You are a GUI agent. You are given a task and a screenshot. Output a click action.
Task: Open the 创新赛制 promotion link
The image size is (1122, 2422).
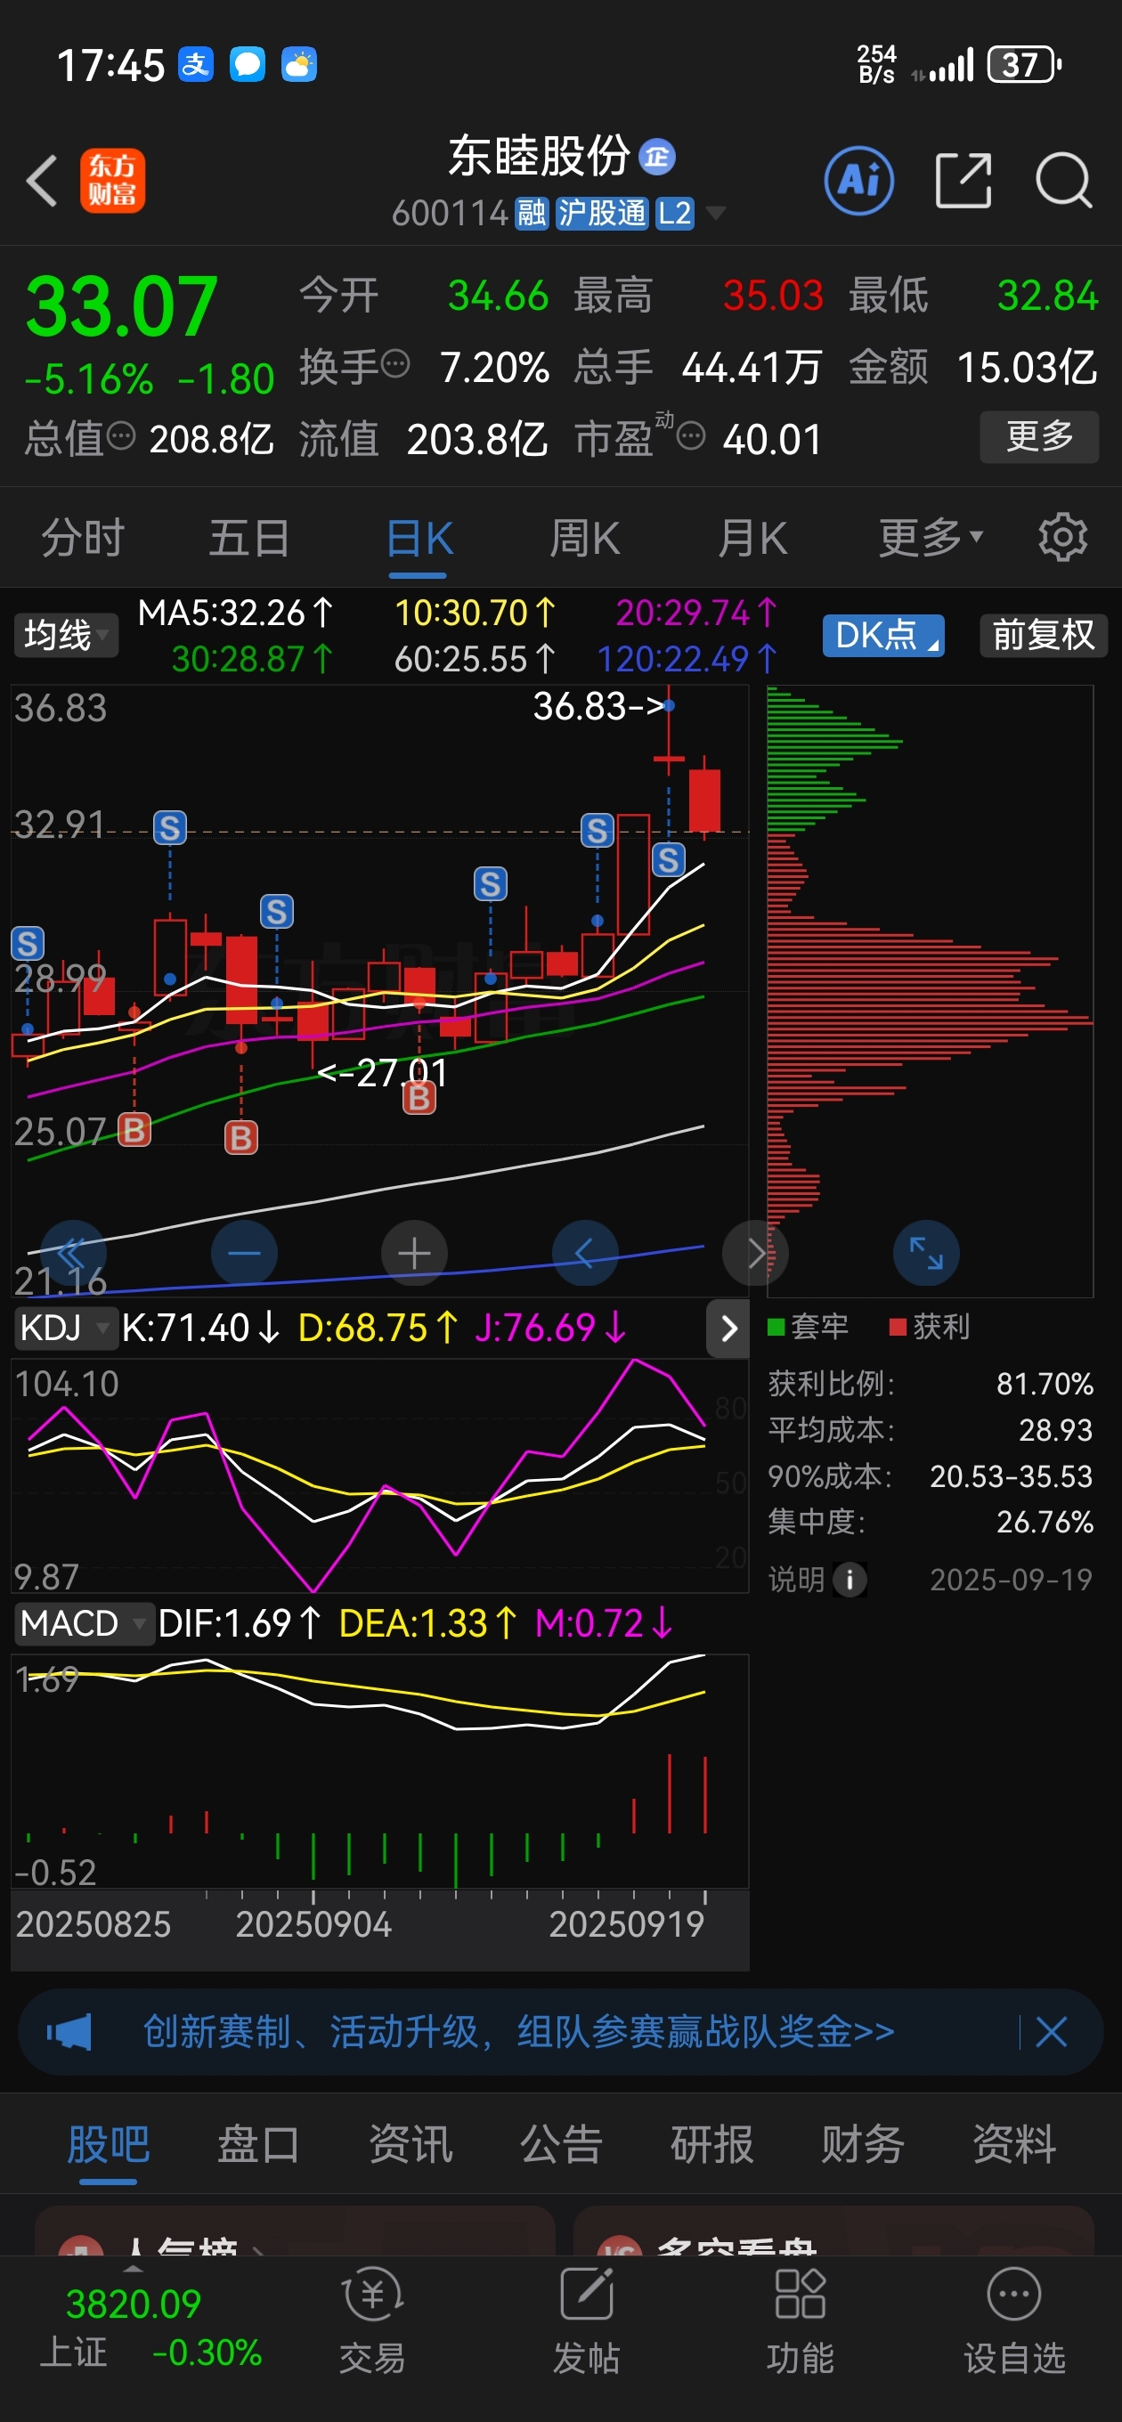tap(518, 2032)
